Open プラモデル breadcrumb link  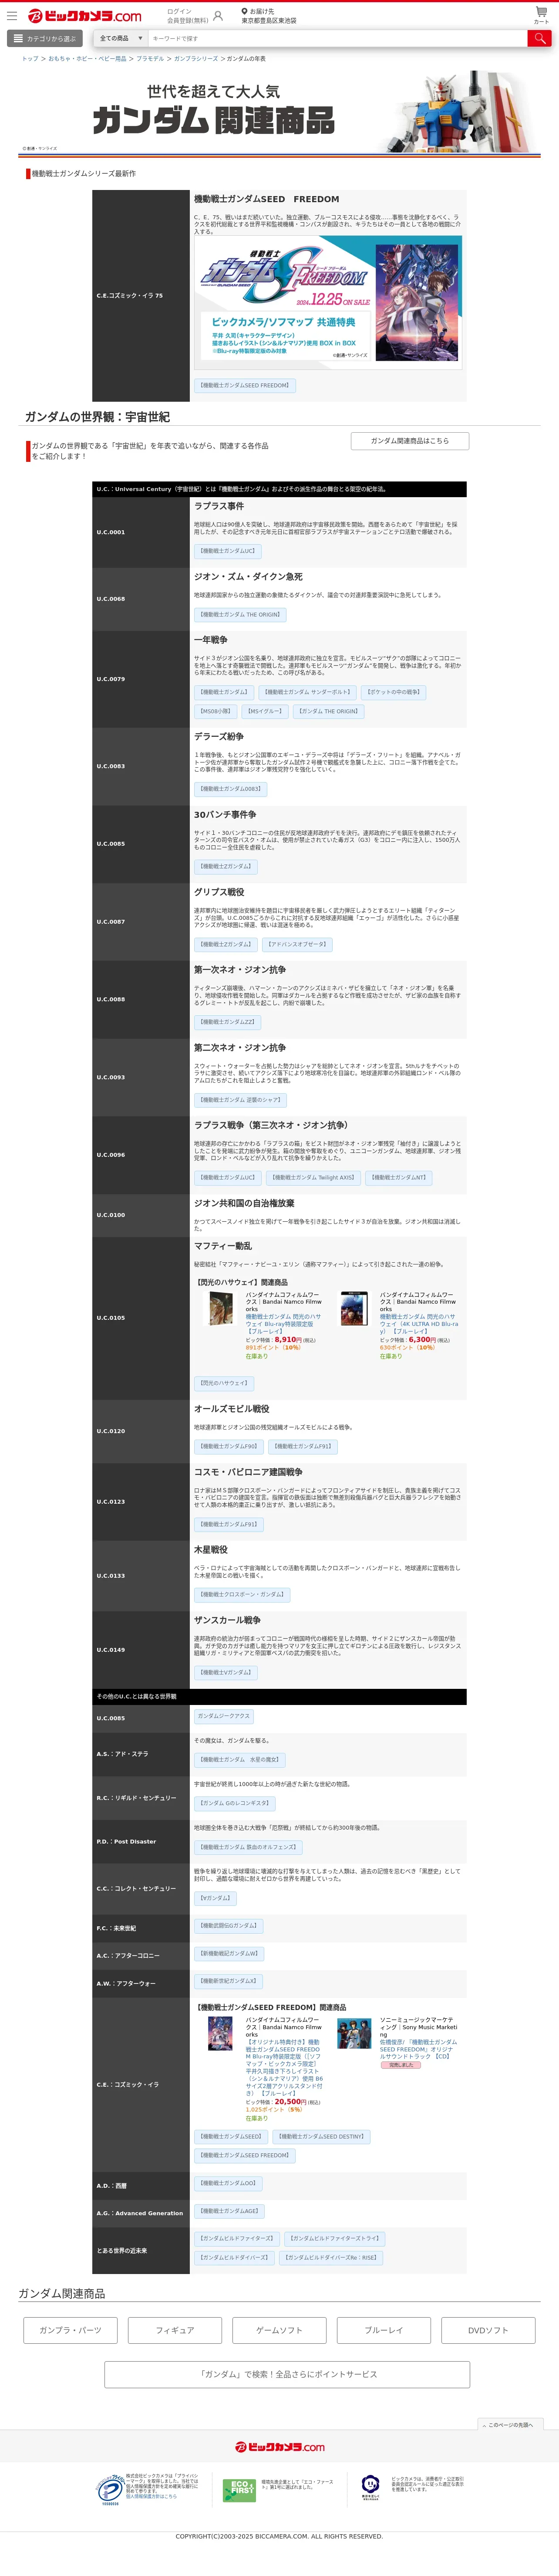150,59
